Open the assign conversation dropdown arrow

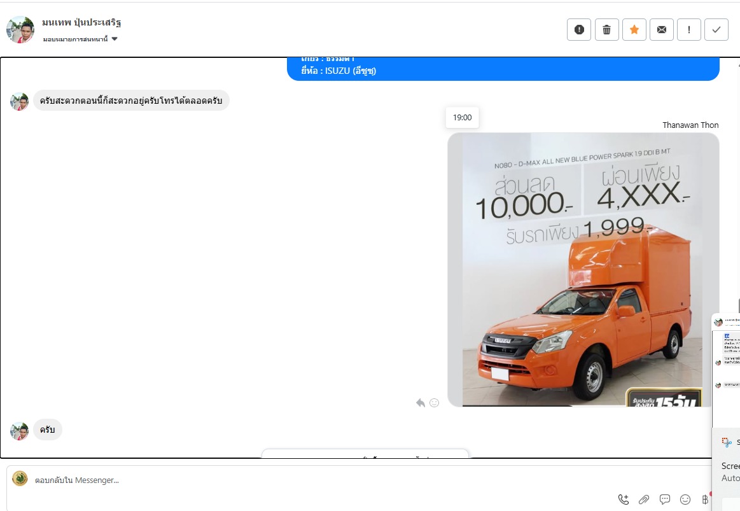pyautogui.click(x=115, y=39)
